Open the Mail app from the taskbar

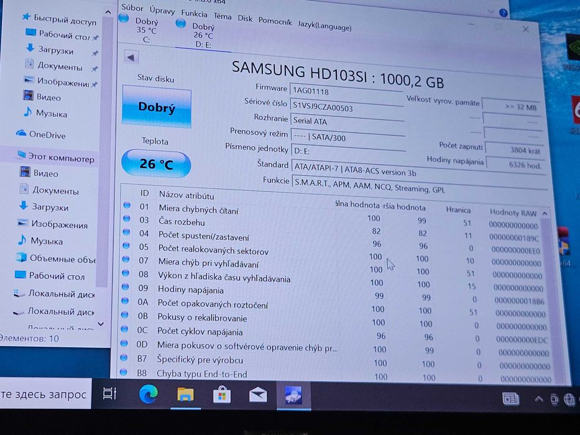pyautogui.click(x=258, y=395)
